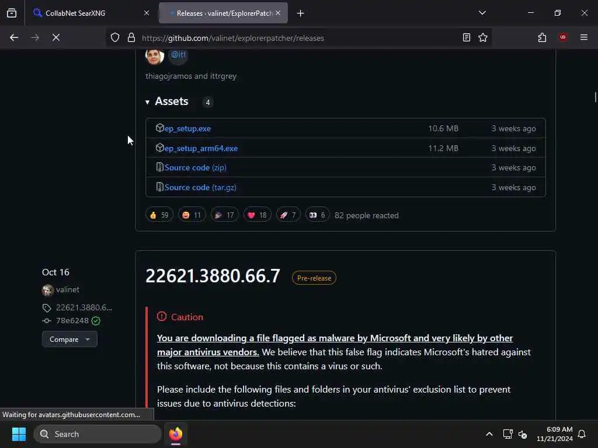Toggle reader view icon

point(467,37)
